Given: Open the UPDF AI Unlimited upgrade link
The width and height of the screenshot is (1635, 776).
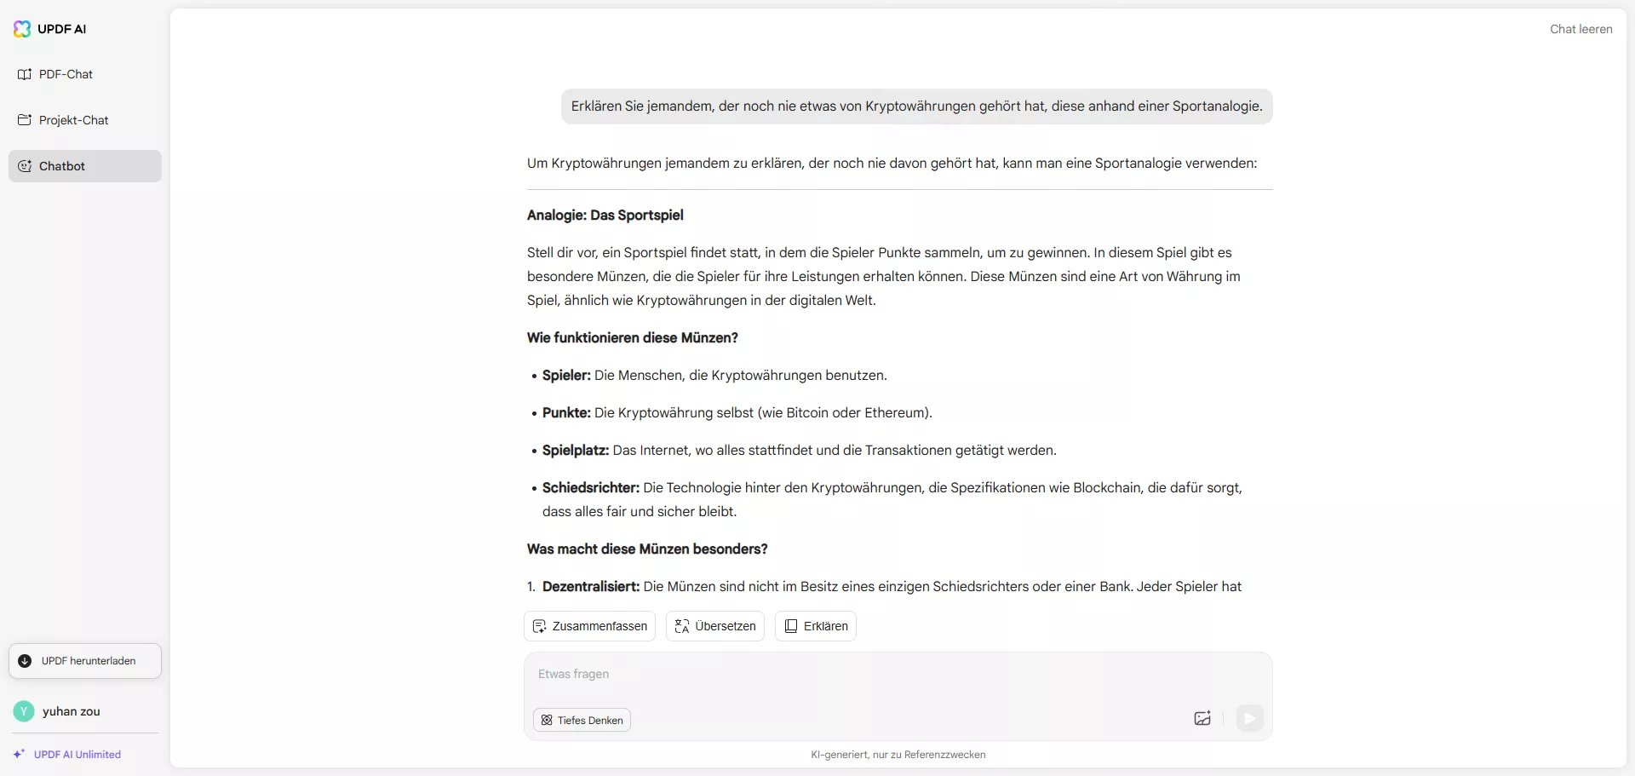Looking at the screenshot, I should [77, 754].
